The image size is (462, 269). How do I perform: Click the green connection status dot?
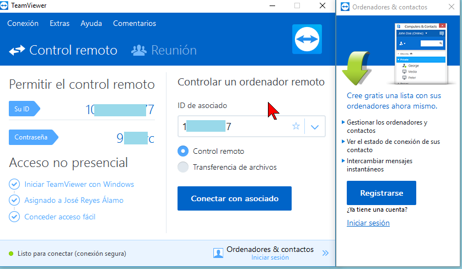pyautogui.click(x=11, y=254)
